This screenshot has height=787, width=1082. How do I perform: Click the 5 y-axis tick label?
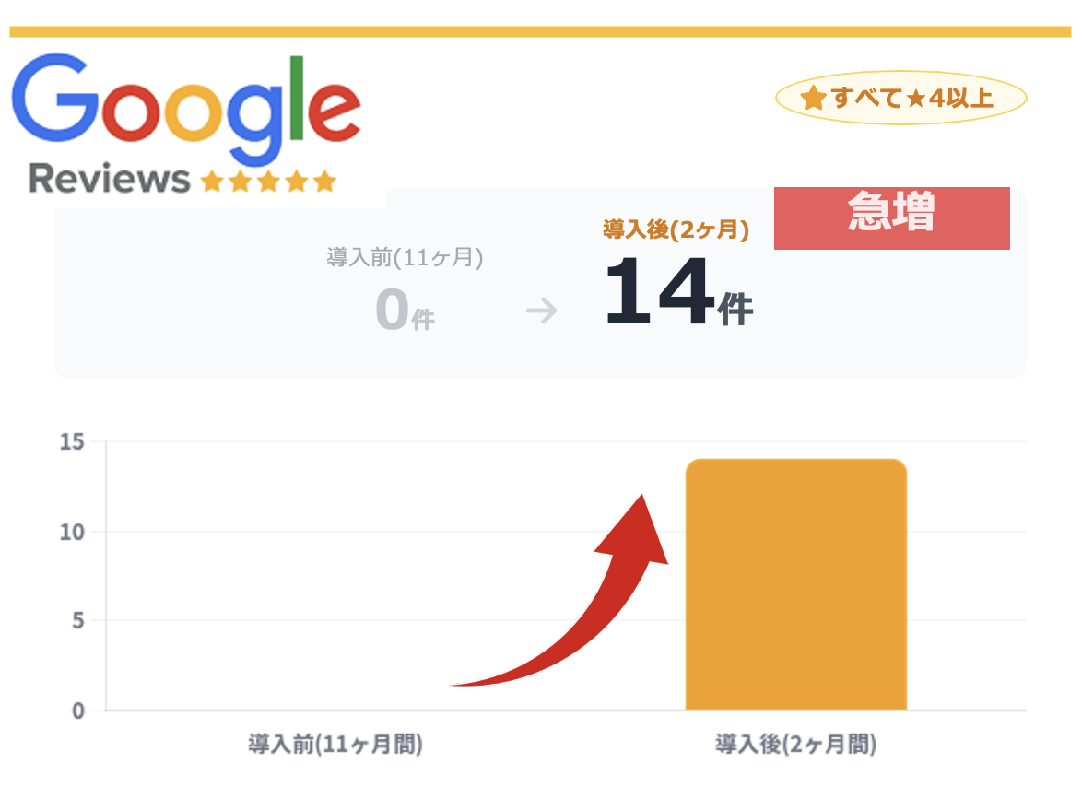pyautogui.click(x=77, y=621)
